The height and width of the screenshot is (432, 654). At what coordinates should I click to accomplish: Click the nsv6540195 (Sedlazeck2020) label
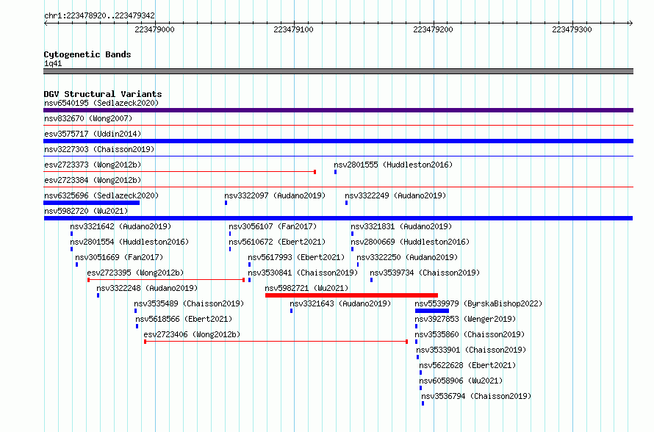point(101,103)
